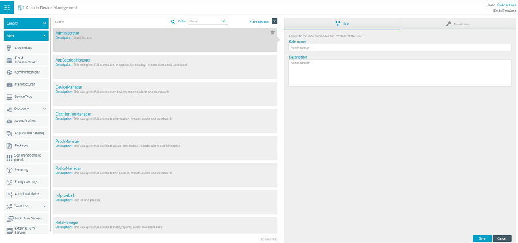Click the Cancel button

click(502, 238)
